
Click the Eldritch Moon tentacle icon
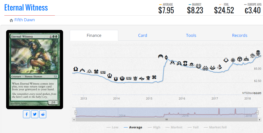192,64
